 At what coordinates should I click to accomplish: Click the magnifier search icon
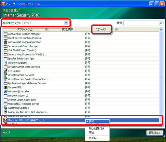pos(160,23)
